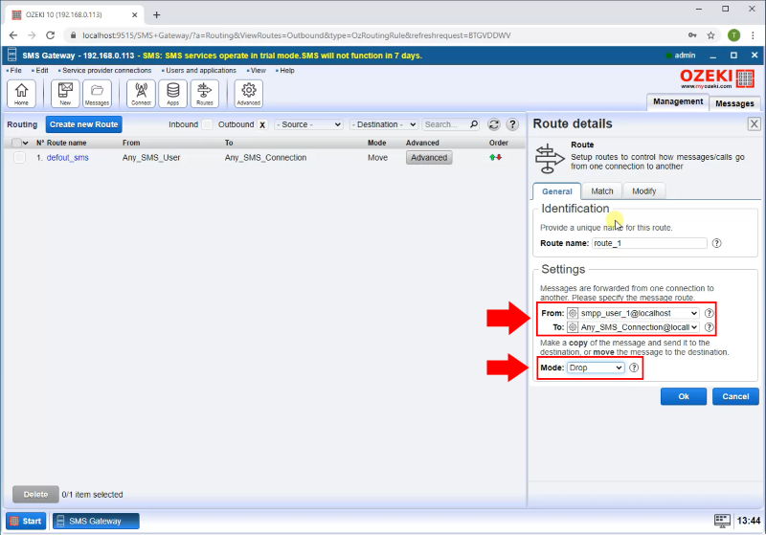Click the Any_SMS_Connection cell
766x535 pixels.
265,157
